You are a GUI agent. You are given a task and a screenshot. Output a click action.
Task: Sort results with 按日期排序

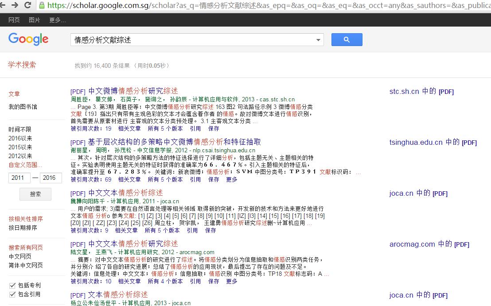pyautogui.click(x=23, y=228)
